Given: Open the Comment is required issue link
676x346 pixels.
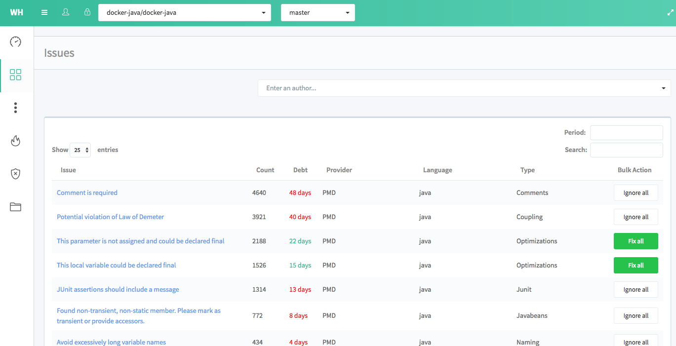Looking at the screenshot, I should 87,193.
